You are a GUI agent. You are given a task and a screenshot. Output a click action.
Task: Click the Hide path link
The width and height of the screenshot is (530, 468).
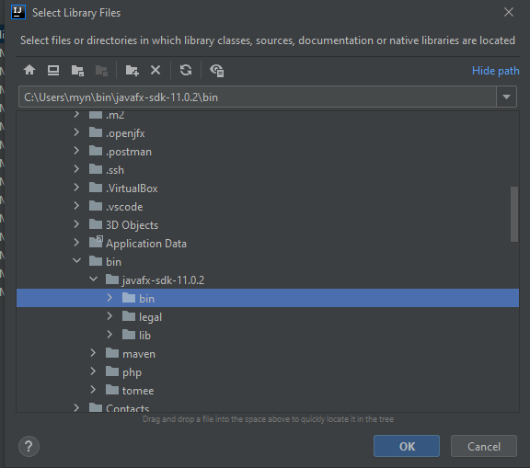[x=496, y=71]
